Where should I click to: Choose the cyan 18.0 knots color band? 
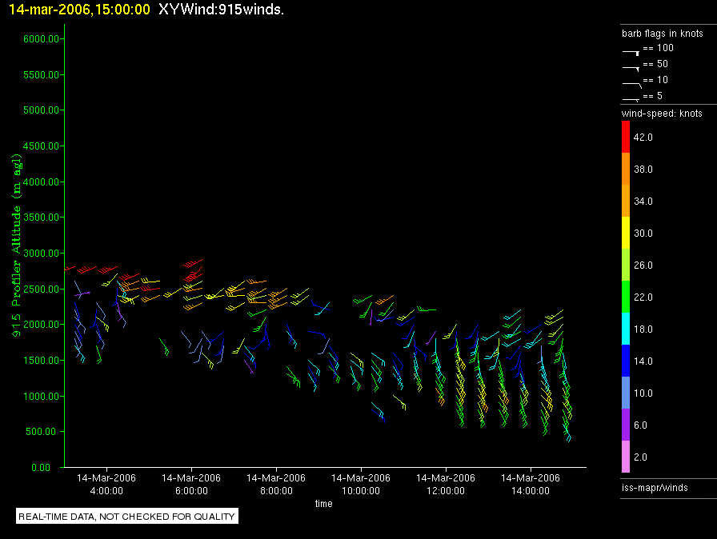[626, 329]
